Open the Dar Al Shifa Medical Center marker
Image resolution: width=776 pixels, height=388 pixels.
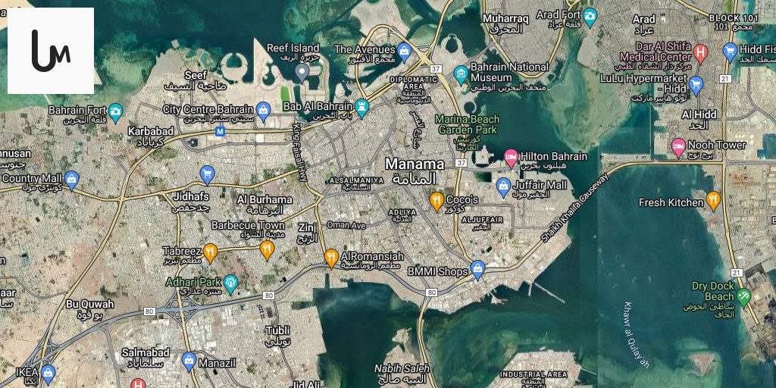(x=700, y=52)
